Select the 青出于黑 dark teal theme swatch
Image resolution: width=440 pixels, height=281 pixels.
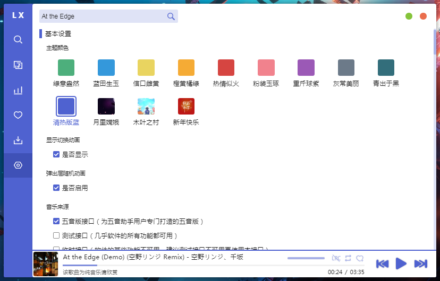click(x=386, y=67)
